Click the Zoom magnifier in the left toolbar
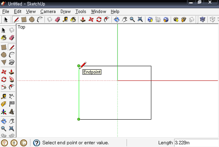 click(4, 129)
